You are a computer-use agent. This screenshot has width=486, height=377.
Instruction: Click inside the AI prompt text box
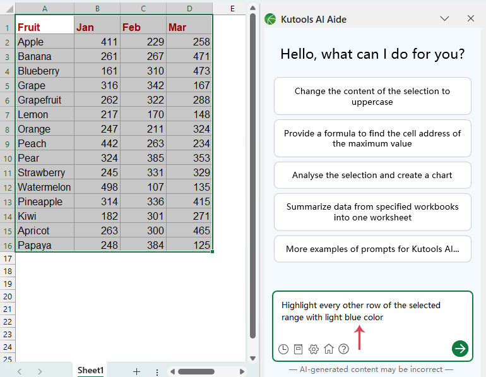(x=372, y=311)
